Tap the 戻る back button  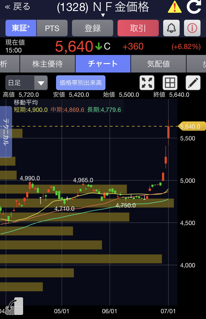(18, 7)
